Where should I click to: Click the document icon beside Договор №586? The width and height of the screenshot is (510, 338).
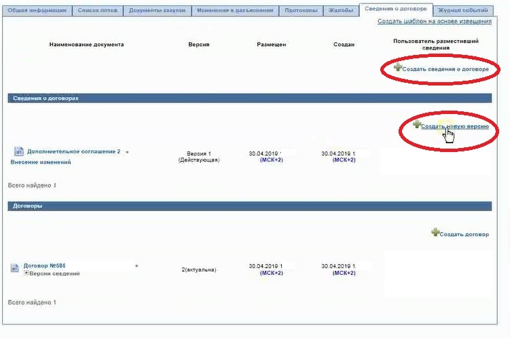coord(15,267)
